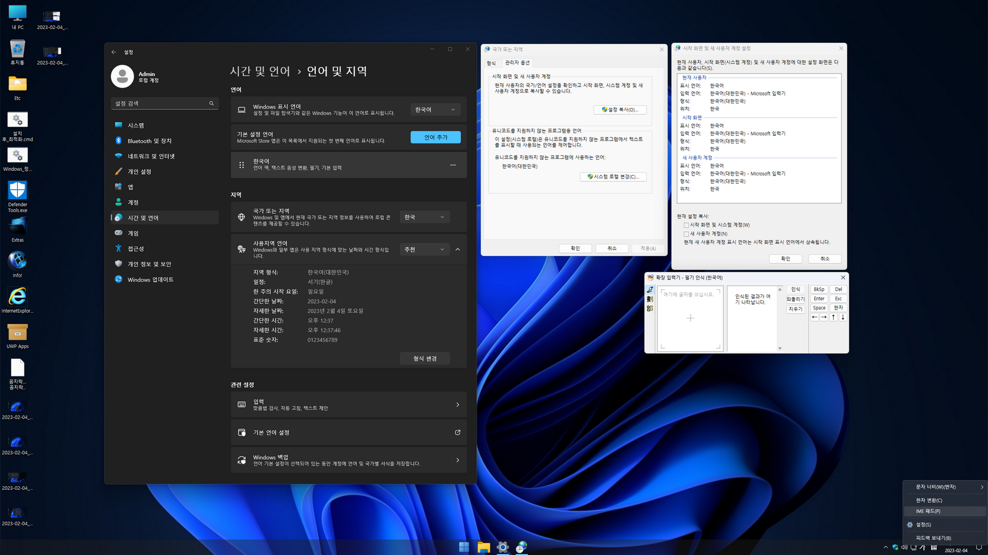Click the 되돌리기 button in IME pad

(x=796, y=299)
